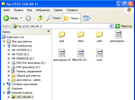
Task: Click the DVD-RW дисковод (G:) icon
Action: click(x=13, y=63)
